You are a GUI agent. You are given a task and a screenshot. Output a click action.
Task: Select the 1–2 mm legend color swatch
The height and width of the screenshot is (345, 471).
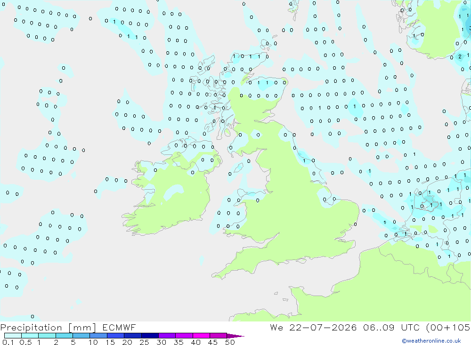pyautogui.click(x=47, y=336)
